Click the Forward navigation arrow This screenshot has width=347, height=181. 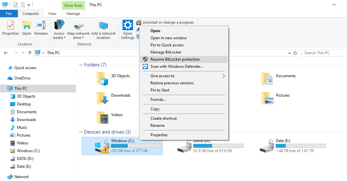(15, 53)
